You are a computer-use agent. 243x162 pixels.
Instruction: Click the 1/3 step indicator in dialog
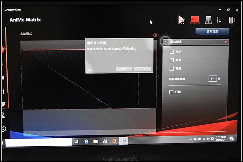point(90,70)
